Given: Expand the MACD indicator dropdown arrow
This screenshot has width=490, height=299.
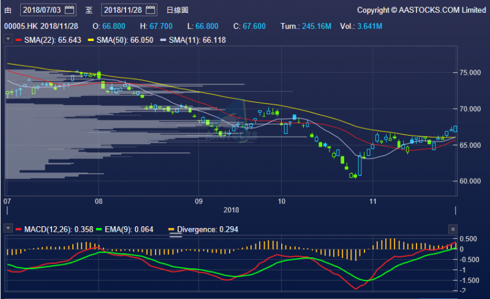Looking at the screenshot, I should pyautogui.click(x=8, y=229).
